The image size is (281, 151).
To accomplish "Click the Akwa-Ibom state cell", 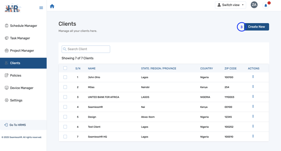I will coord(148,117).
